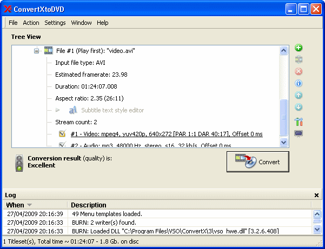Click the #1 Video mpeg4 stream text
Image resolution: width=325 pixels, height=249 pixels.
point(167,134)
